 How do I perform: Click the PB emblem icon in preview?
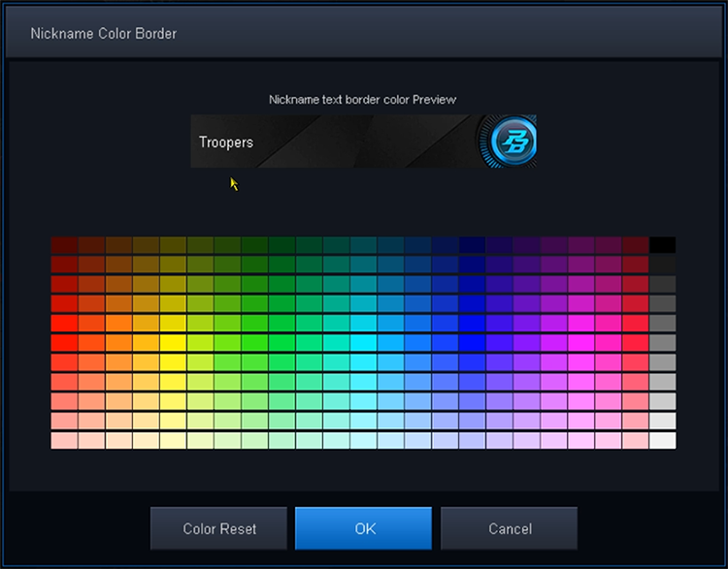[510, 141]
